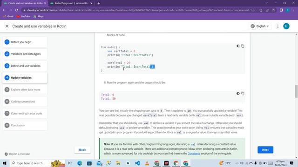Close the Kotlin Playground tab

click(91, 3)
